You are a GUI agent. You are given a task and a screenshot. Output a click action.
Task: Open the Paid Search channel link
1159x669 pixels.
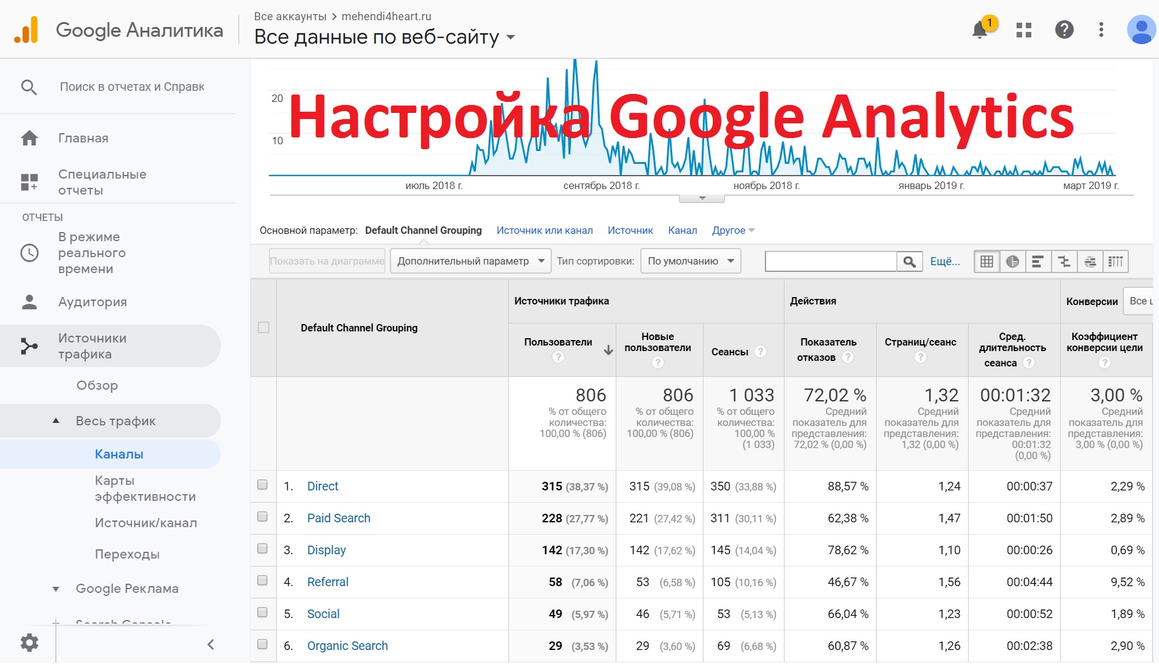pyautogui.click(x=339, y=518)
